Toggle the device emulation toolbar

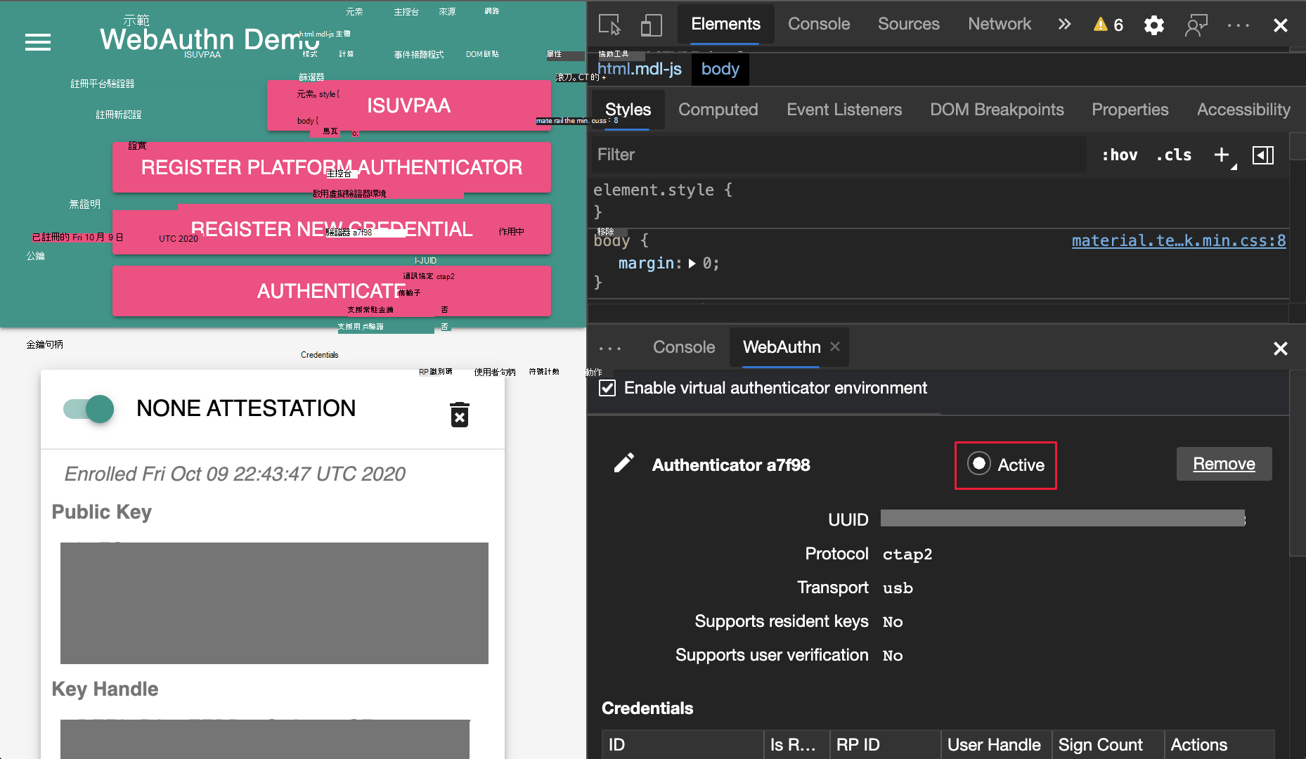click(x=651, y=25)
